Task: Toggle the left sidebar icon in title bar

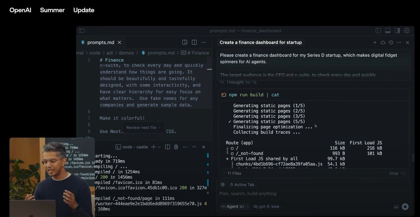Action: 82,31
